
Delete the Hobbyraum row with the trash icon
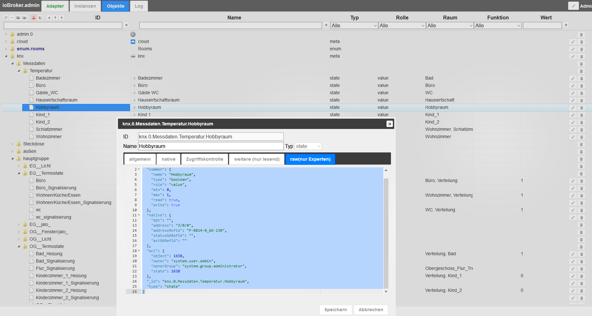tap(582, 108)
